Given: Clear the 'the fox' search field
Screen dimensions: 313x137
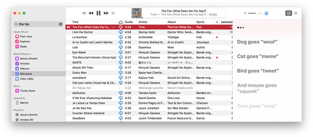Looking at the screenshot, I should 60,24.
